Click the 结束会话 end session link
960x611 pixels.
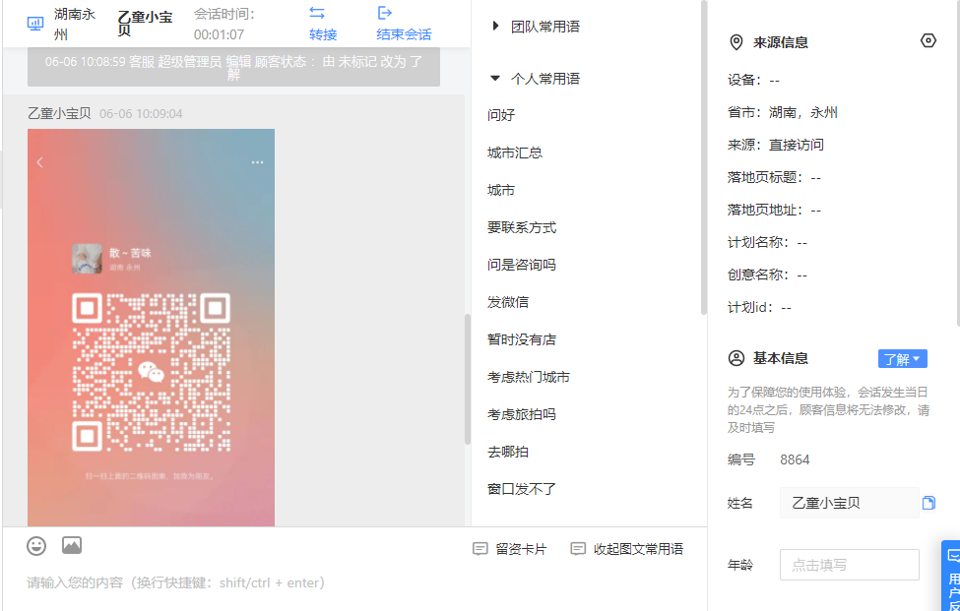(404, 34)
